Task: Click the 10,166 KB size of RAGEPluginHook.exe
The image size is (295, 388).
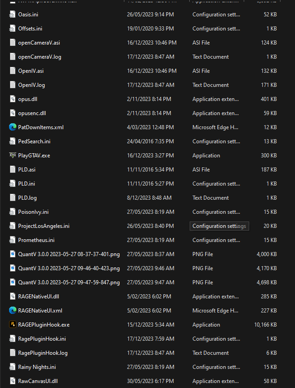Action: (265, 325)
